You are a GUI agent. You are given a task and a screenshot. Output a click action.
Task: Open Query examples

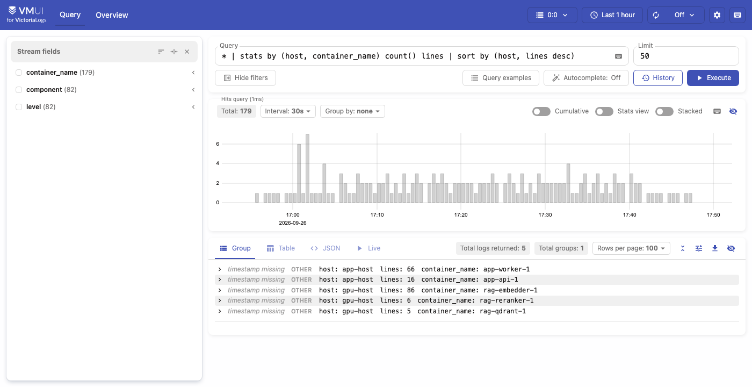tap(501, 78)
